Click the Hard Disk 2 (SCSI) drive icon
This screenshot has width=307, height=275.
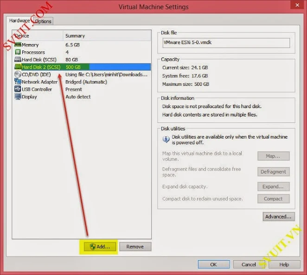click(x=18, y=67)
